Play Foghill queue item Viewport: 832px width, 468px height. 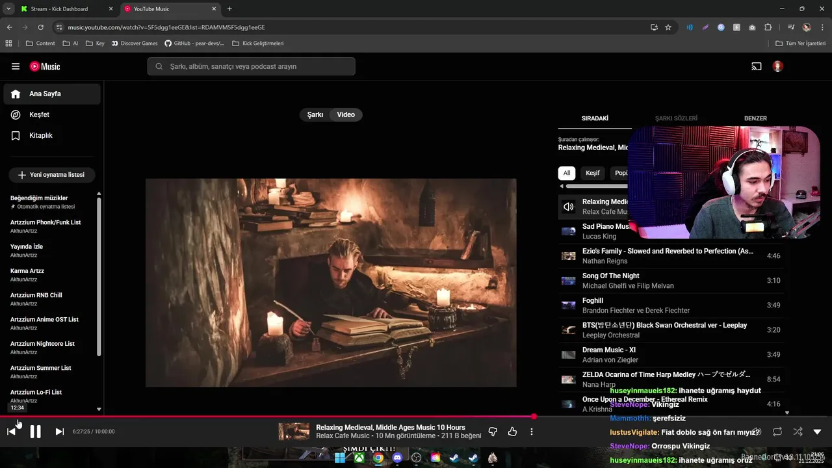pyautogui.click(x=671, y=305)
